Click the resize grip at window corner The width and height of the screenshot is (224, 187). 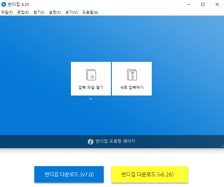[x=222, y=146]
